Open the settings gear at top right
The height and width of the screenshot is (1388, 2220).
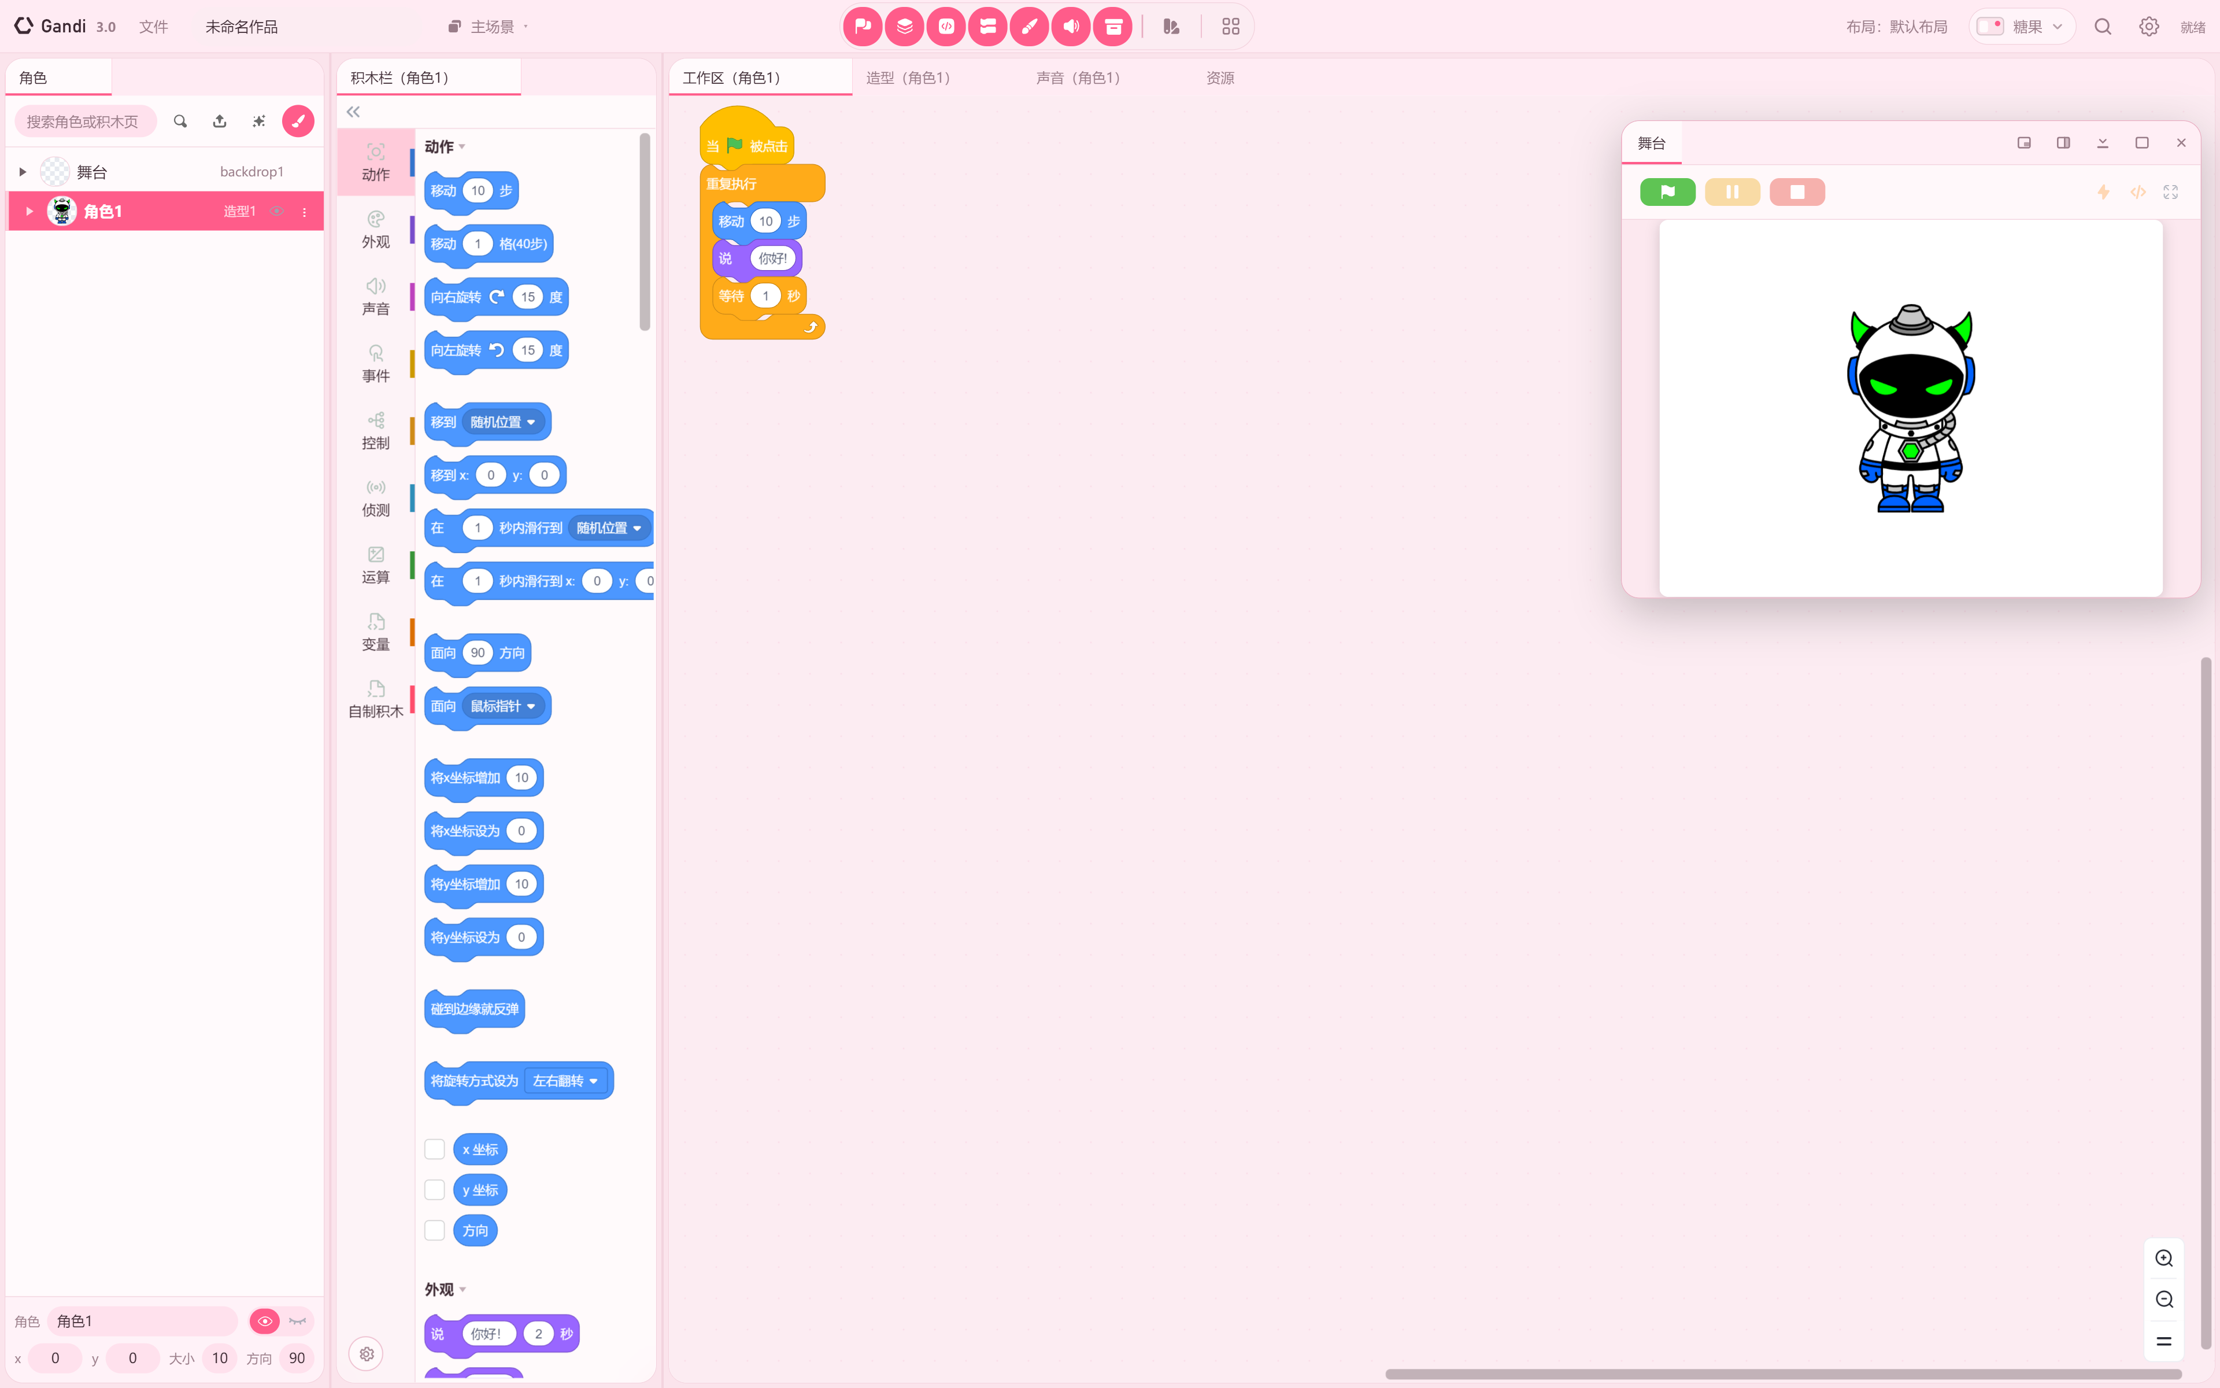(x=2148, y=27)
